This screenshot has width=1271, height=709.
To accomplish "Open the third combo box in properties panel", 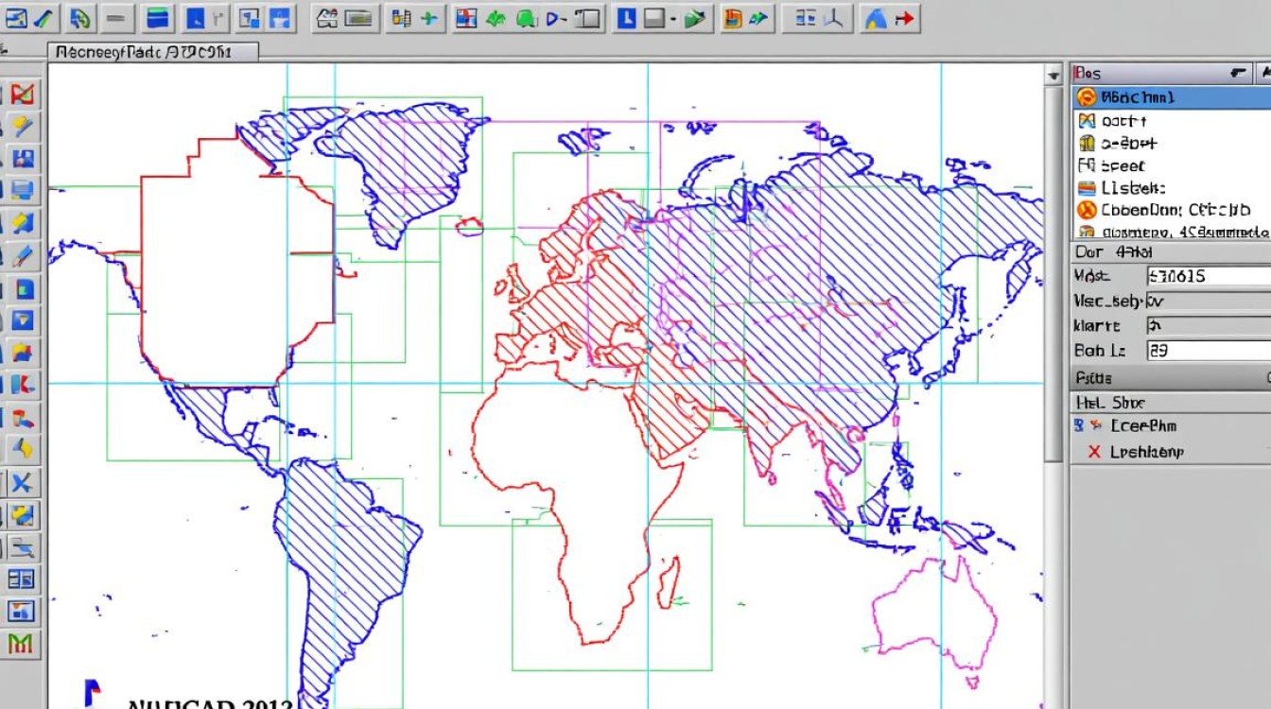I will click(x=1207, y=326).
